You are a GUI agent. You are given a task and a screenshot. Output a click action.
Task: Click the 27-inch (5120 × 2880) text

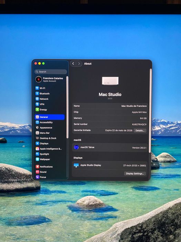pos(134,166)
